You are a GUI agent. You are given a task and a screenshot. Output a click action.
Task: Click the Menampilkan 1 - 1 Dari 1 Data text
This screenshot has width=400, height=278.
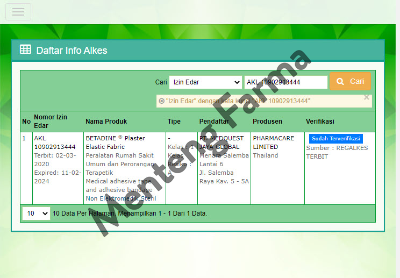(x=162, y=213)
